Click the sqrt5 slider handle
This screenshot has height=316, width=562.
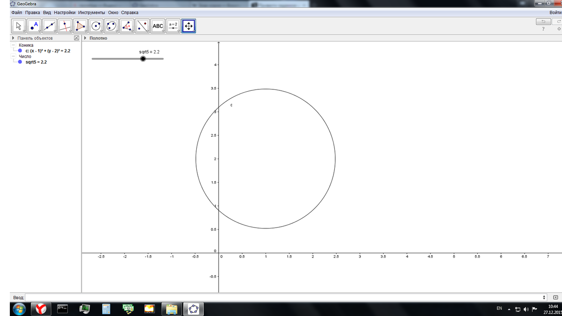[143, 59]
